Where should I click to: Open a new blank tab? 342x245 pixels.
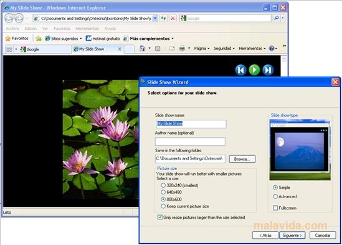[x=129, y=49]
